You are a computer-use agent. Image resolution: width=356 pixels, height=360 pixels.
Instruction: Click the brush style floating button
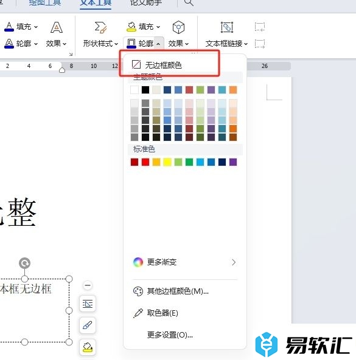click(x=88, y=325)
